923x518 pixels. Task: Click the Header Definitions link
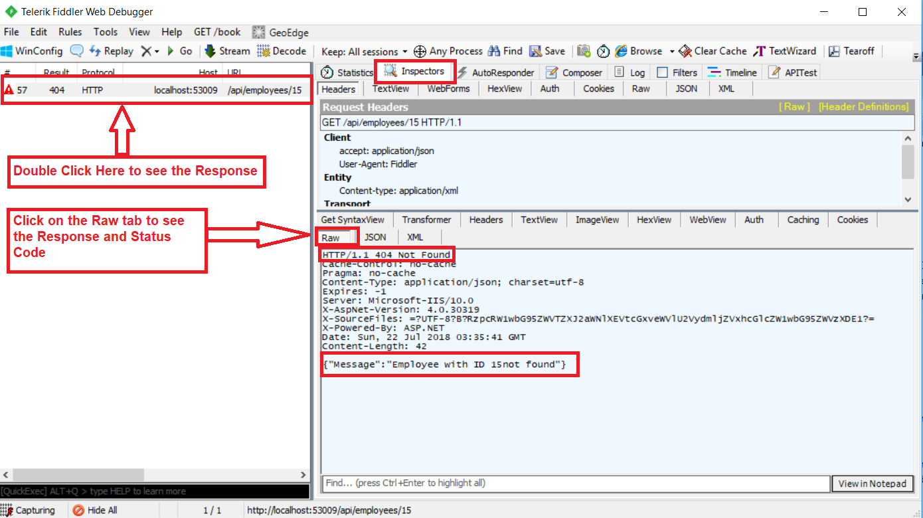863,106
